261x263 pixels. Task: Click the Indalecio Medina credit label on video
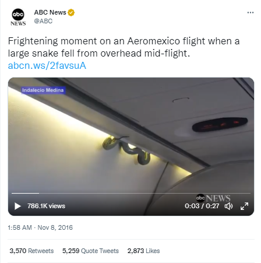point(43,90)
